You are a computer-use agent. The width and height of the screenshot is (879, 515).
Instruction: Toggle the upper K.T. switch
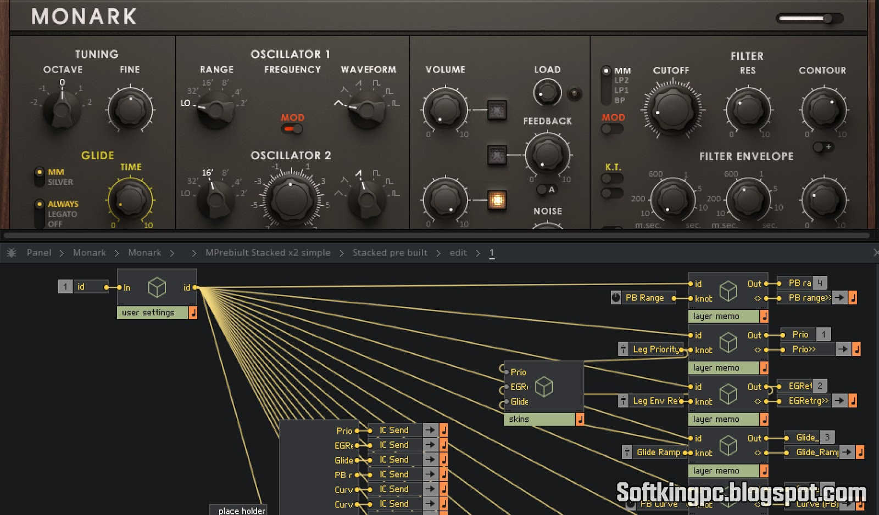tap(611, 179)
